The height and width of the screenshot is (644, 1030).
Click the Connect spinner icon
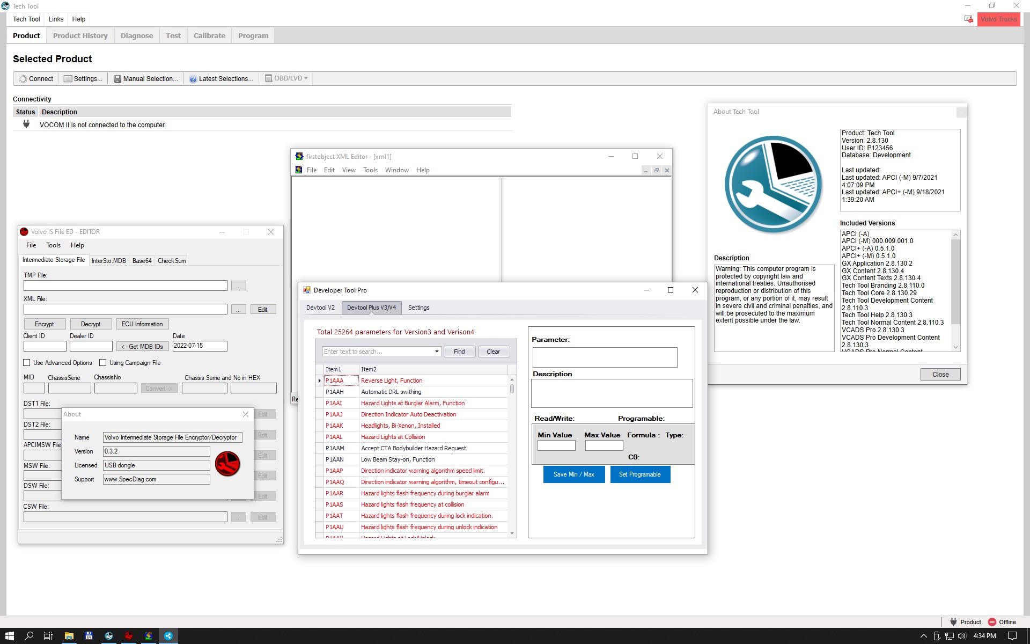click(x=23, y=79)
